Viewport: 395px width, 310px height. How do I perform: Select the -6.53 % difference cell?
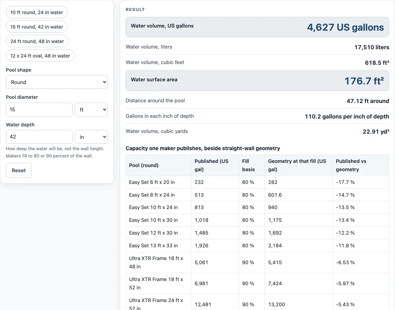[x=361, y=262]
